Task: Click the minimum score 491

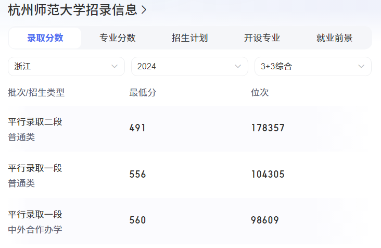Action: 137,128
